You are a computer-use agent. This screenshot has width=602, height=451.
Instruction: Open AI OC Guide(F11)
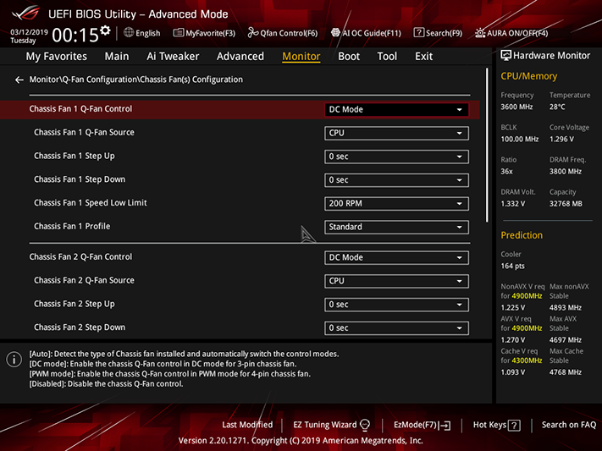(366, 33)
